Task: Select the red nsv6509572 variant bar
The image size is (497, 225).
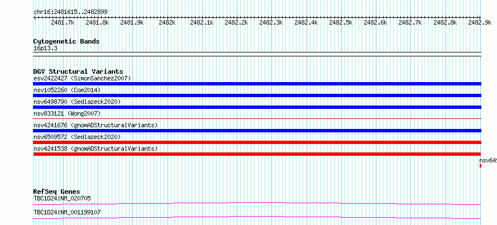Action: tap(257, 142)
